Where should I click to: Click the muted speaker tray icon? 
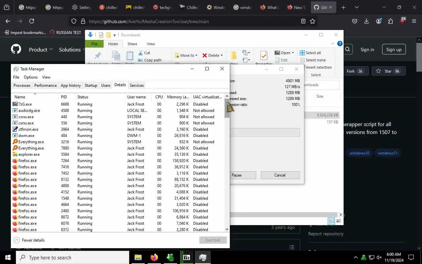tap(379, 257)
